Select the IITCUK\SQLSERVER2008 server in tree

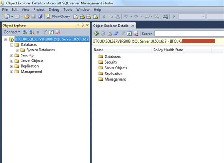[52, 39]
